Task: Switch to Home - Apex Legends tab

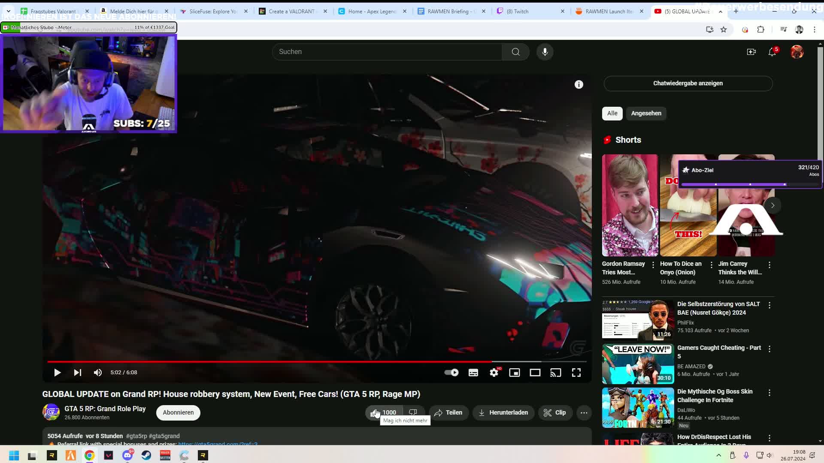Action: coord(373,12)
